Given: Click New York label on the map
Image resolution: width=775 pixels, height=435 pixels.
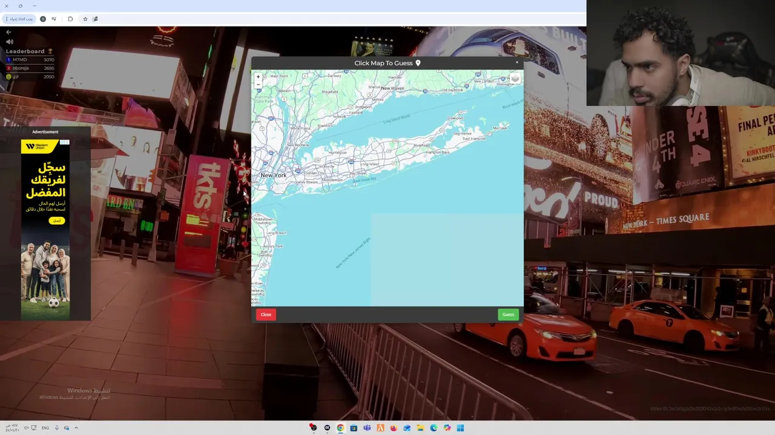Looking at the screenshot, I should (x=274, y=175).
